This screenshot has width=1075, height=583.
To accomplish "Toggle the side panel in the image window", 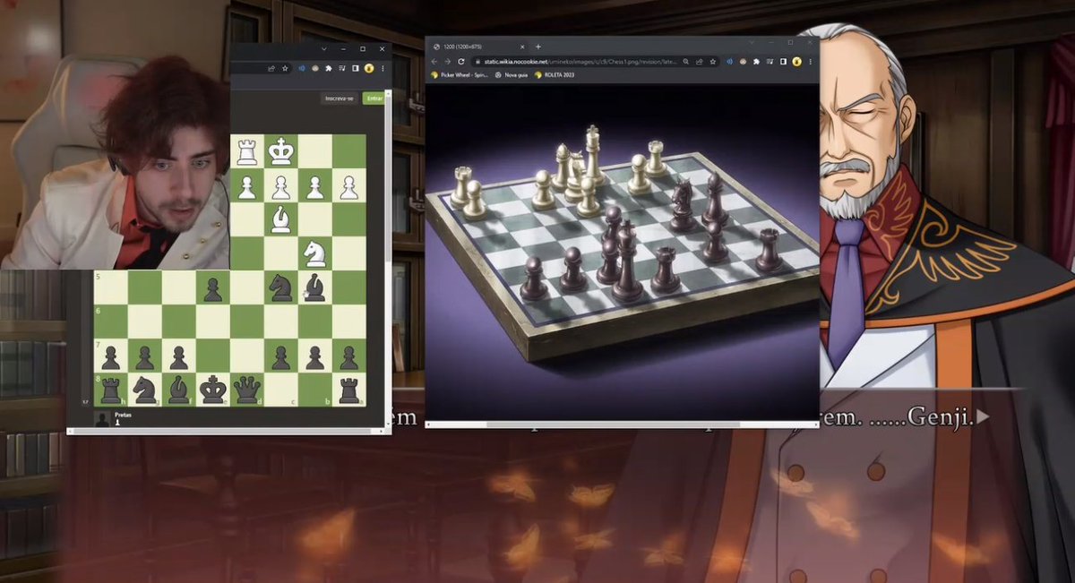I will point(784,61).
